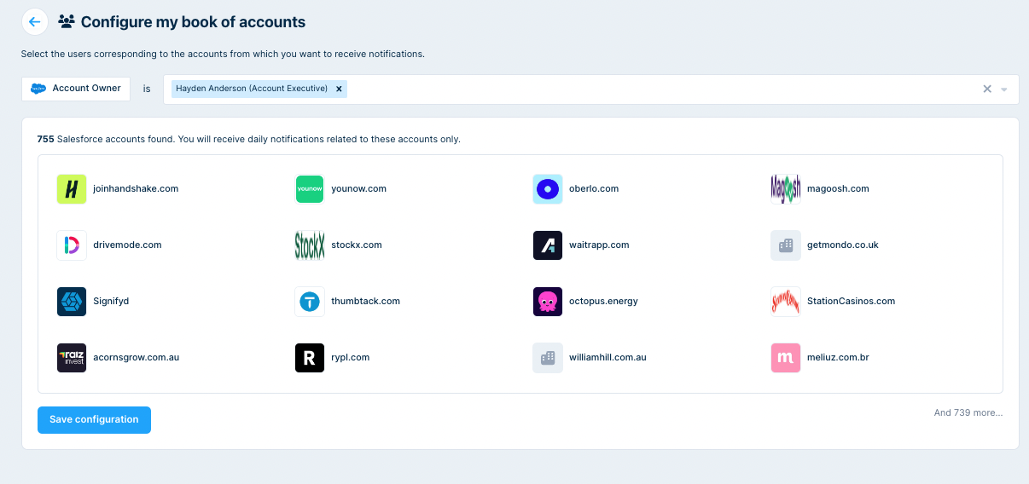Click the joinhandshake.com account name
1029x484 pixels.
click(x=136, y=189)
